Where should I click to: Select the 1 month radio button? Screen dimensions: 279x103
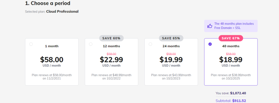[31, 44]
